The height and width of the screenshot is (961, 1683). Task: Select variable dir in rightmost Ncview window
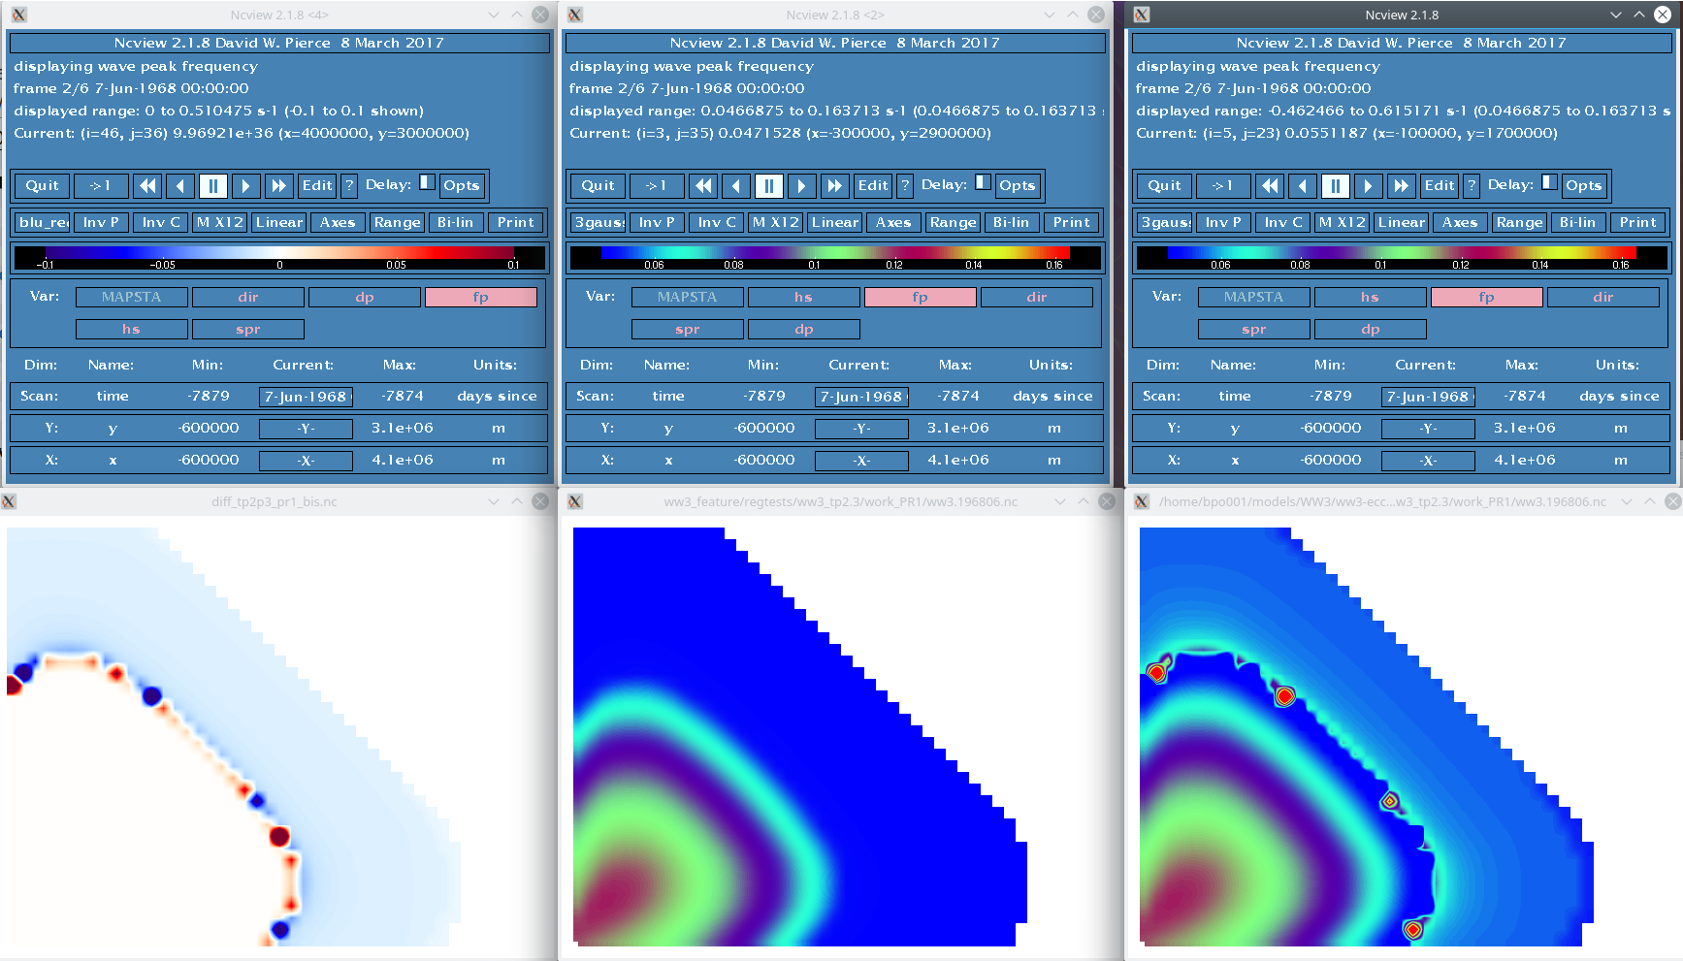pyautogui.click(x=1603, y=298)
